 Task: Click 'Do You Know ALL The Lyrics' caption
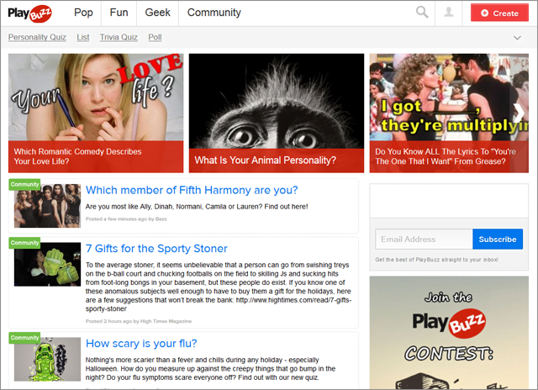click(446, 156)
